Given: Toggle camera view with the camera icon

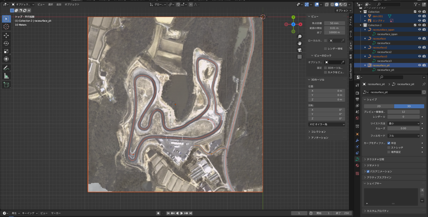Looking at the screenshot, I should (300, 50).
